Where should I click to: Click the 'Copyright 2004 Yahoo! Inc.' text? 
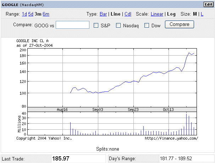(x=44, y=138)
